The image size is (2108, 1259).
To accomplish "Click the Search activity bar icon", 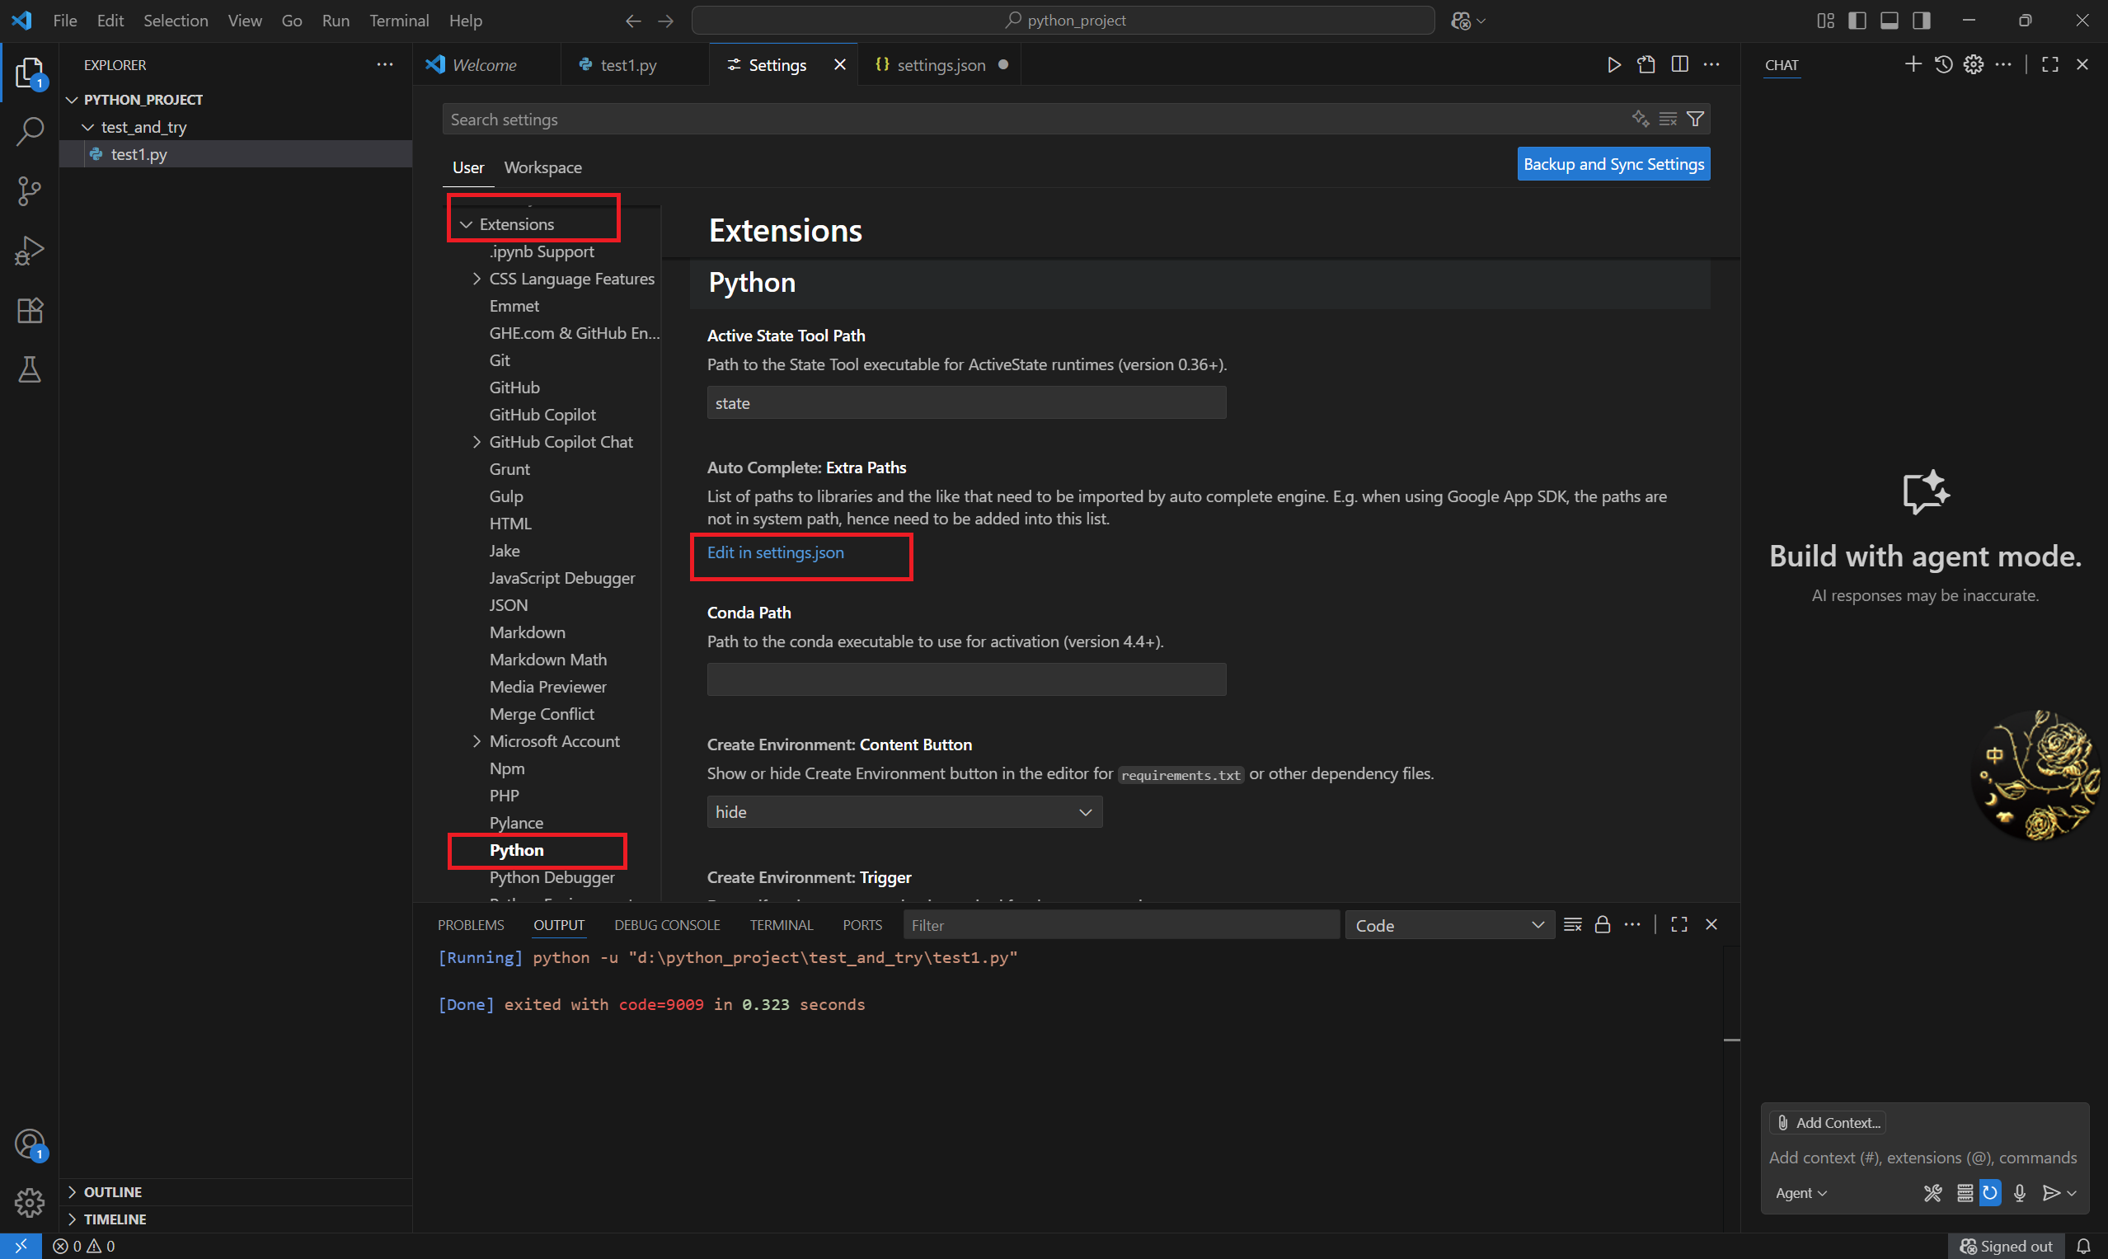I will point(30,131).
